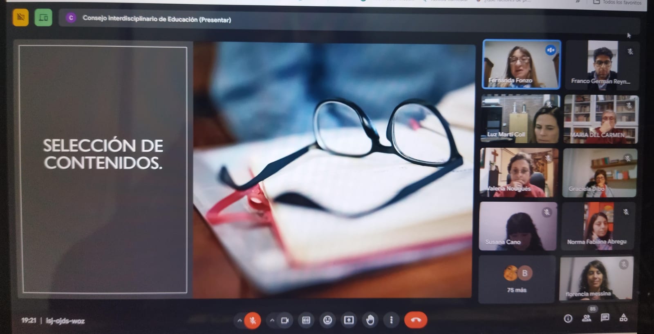Click muted mic icon on Franco Germán tile
The width and height of the screenshot is (654, 334).
point(630,51)
